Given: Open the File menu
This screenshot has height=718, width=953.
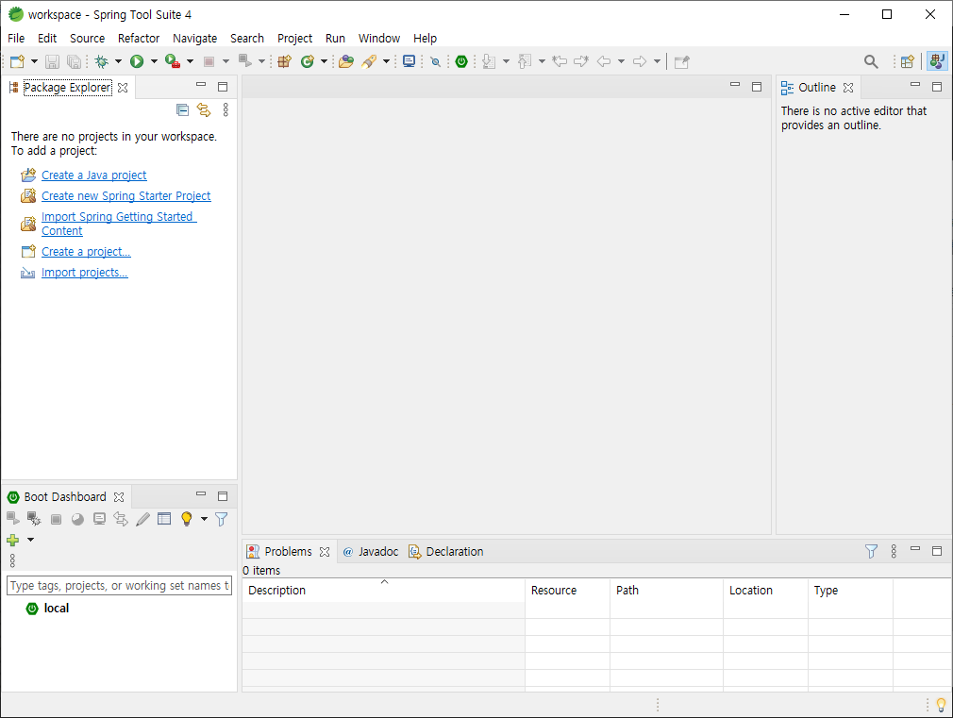Looking at the screenshot, I should point(16,39).
